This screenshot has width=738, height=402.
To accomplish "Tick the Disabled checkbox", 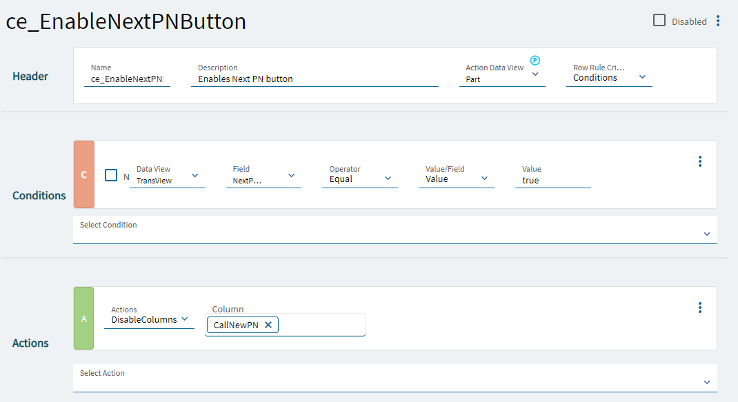I will (659, 21).
